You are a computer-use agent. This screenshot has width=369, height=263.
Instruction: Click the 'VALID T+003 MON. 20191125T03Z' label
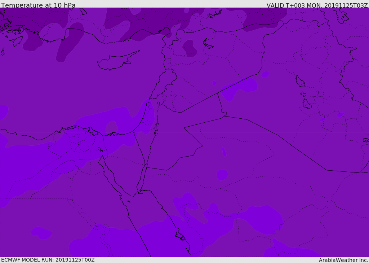pos(317,5)
